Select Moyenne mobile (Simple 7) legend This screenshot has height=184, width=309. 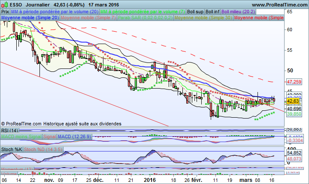click(88, 18)
